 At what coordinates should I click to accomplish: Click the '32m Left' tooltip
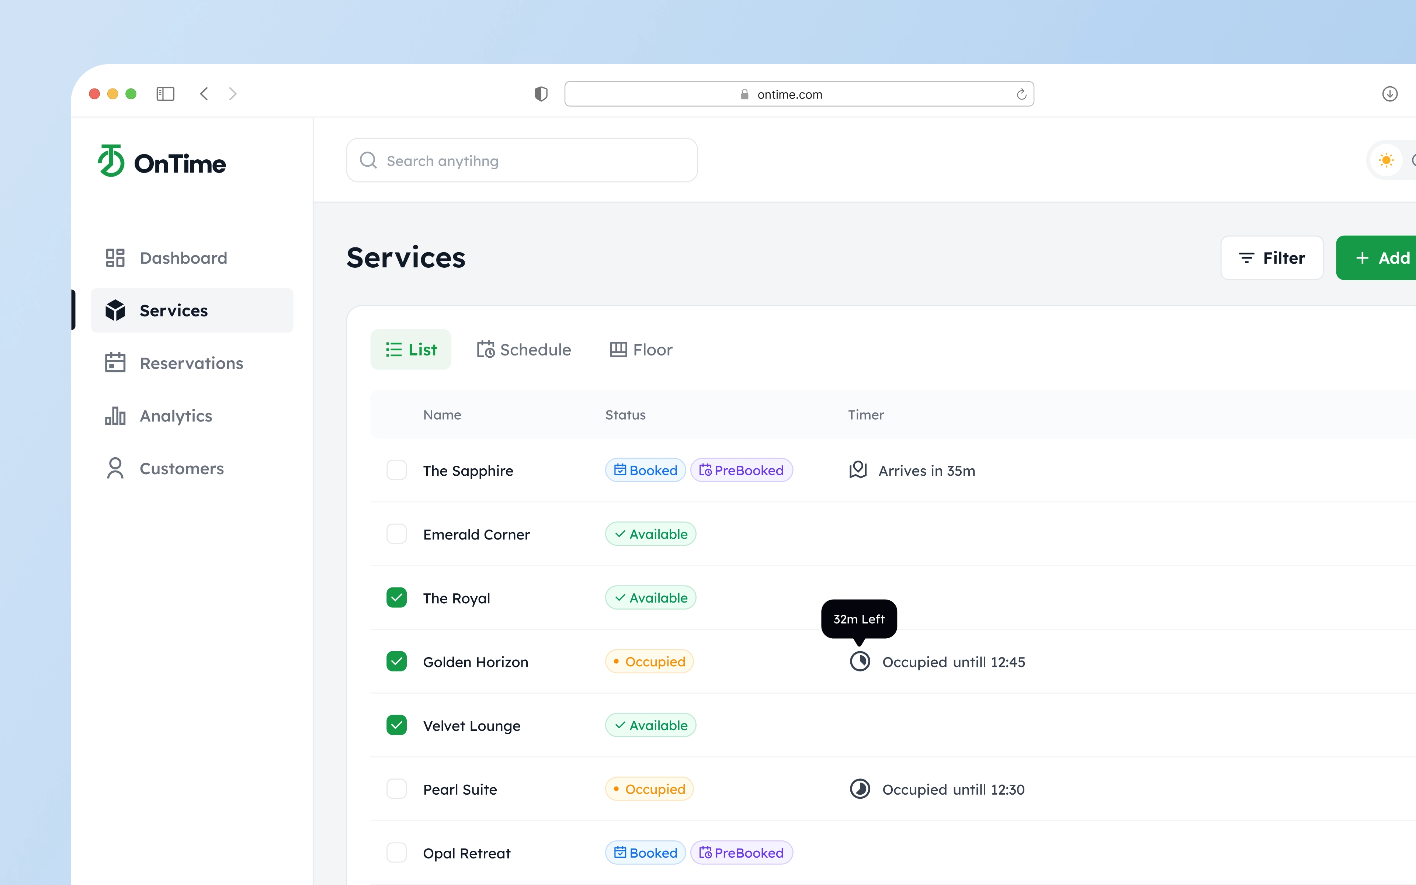tap(859, 619)
